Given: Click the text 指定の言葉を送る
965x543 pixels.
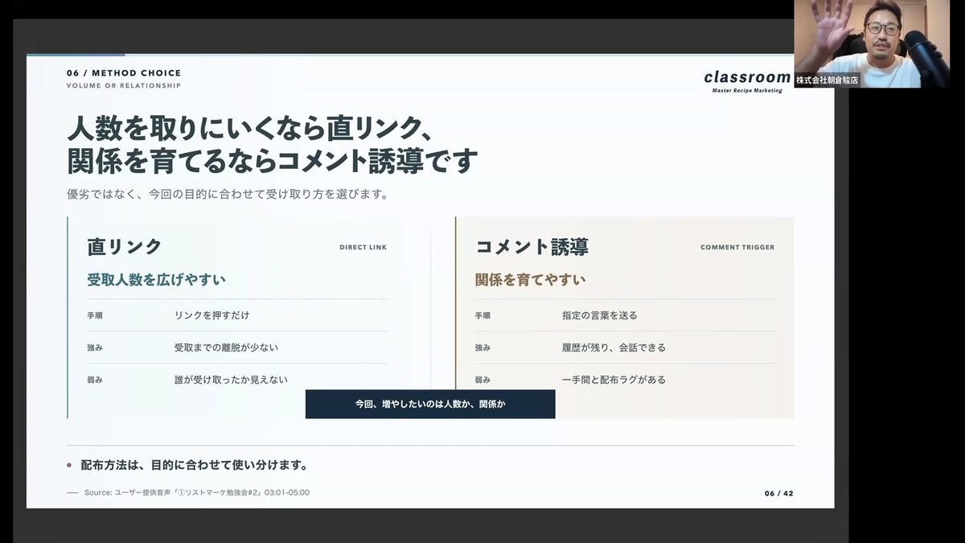Looking at the screenshot, I should point(600,315).
